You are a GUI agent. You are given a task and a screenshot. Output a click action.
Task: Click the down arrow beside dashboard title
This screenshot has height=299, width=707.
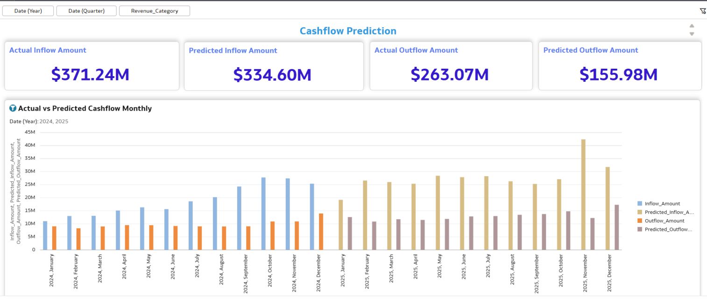[692, 34]
